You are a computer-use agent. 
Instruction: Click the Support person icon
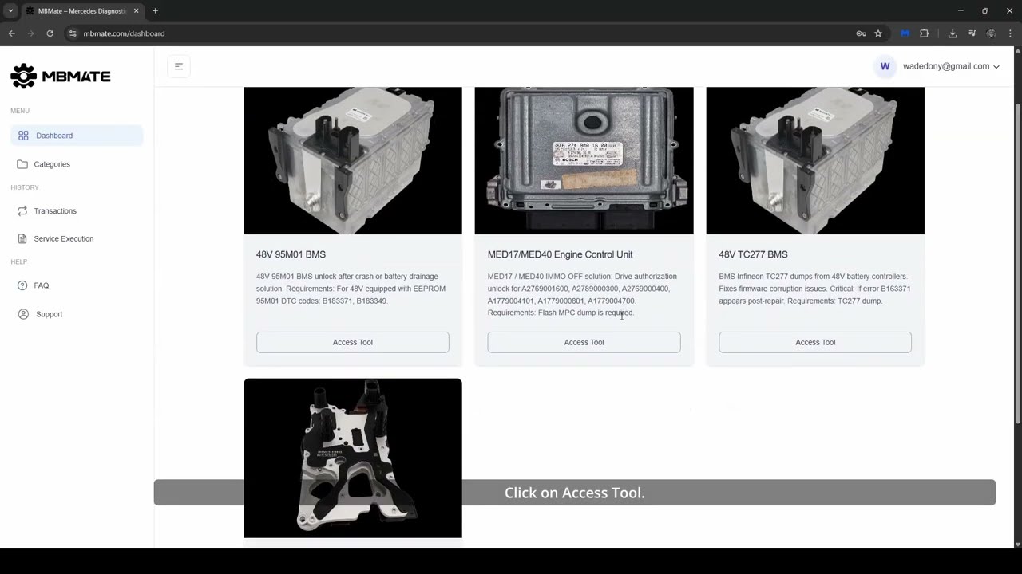pyautogui.click(x=22, y=314)
